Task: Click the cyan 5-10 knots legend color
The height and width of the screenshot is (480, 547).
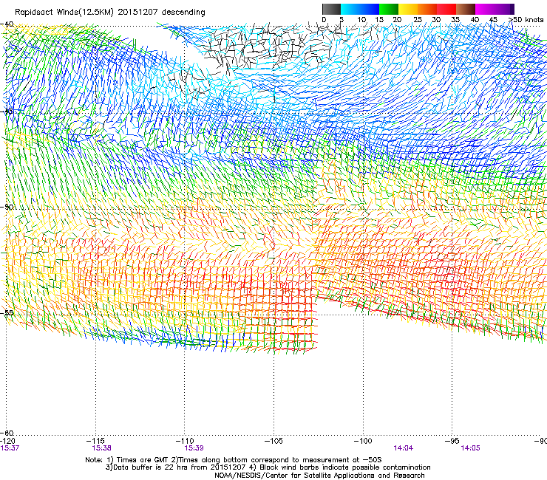Action: coord(350,9)
